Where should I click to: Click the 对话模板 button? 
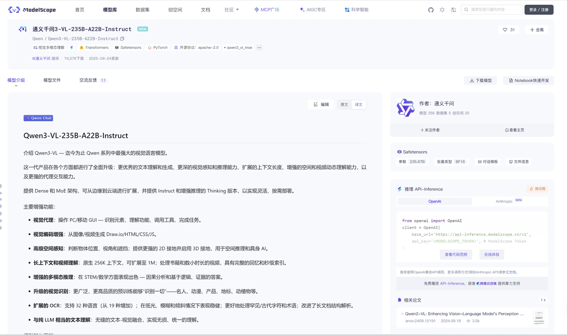point(488,162)
